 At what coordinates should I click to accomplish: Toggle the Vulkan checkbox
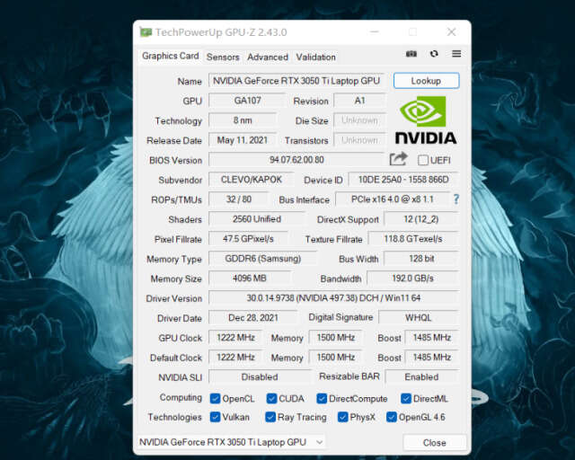point(215,417)
